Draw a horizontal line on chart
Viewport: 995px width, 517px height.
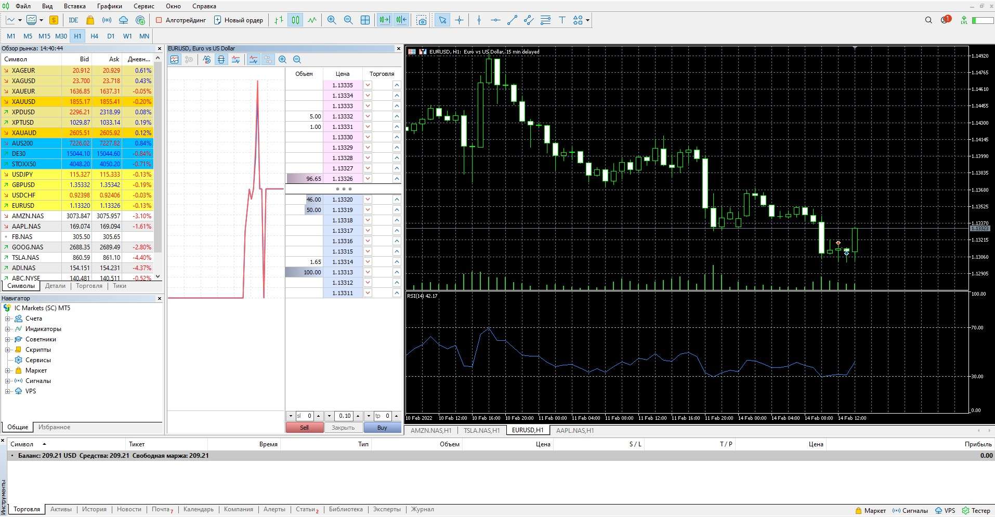pyautogui.click(x=495, y=20)
